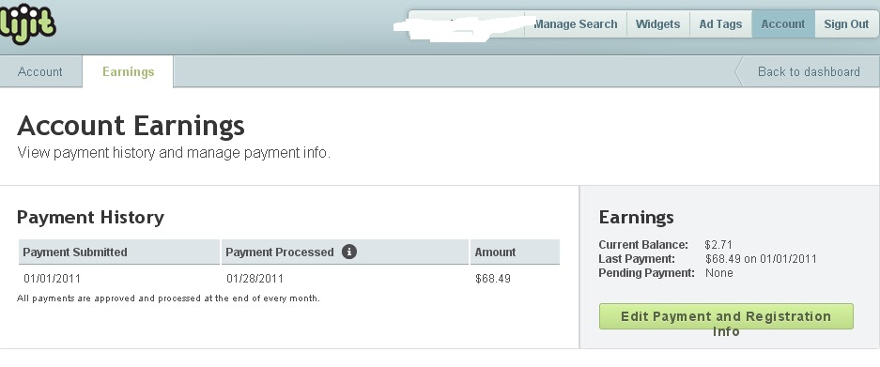
Task: Select the 01/01/2011 payment submitted date
Action: [x=53, y=279]
